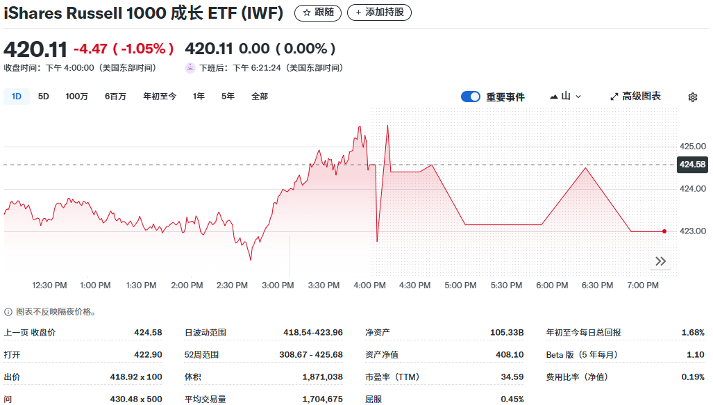Click the 下班后 下午 6:21:24 timestamp

point(271,68)
